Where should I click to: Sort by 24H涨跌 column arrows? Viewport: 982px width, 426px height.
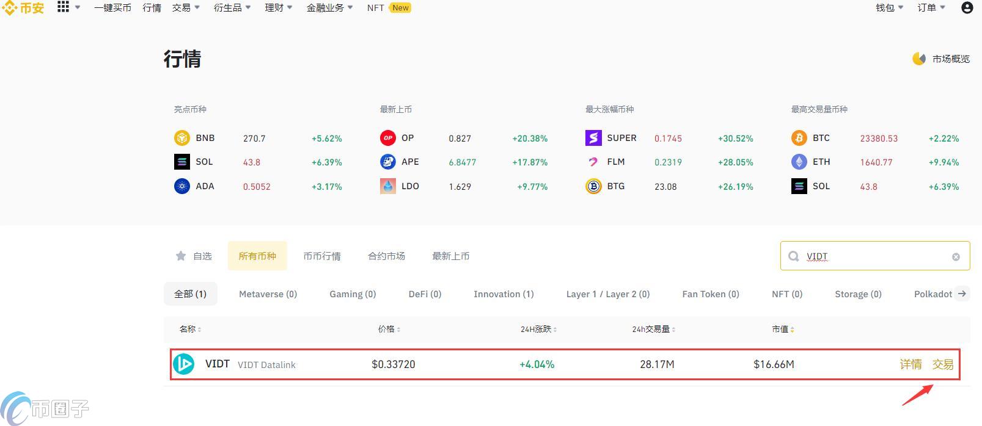555,330
